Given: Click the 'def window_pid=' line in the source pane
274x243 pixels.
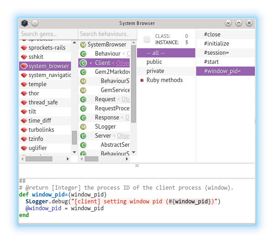Looking at the screenshot, I should point(63,195).
